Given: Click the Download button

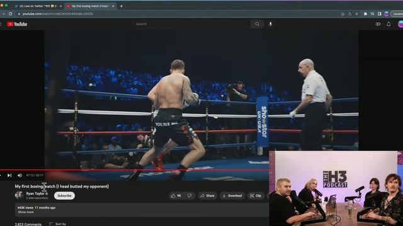Looking at the screenshot, I should 232,196.
